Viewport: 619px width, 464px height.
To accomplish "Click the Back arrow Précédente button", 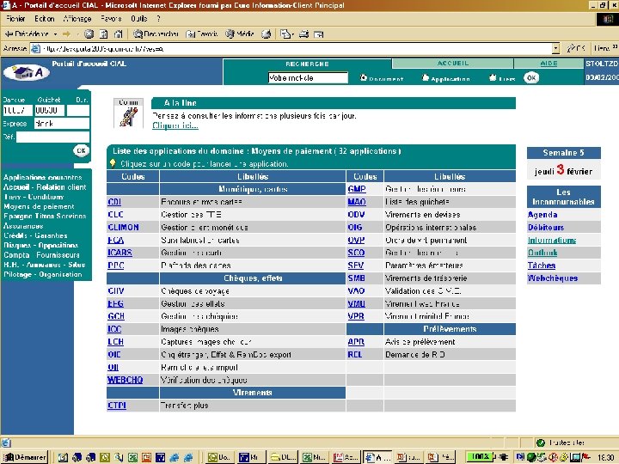I will pos(26,34).
